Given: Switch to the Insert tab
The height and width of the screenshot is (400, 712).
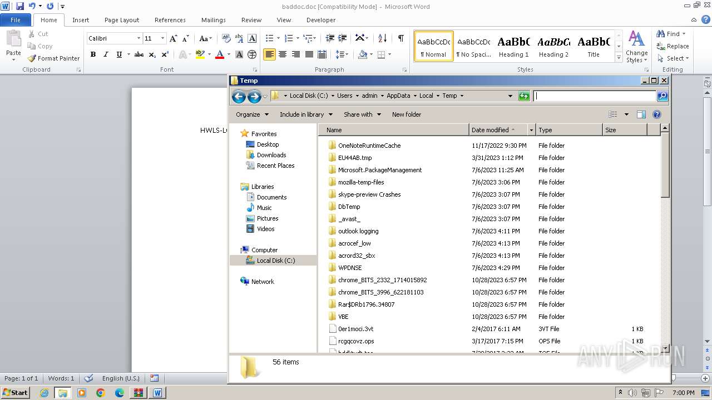Looking at the screenshot, I should click(x=81, y=20).
